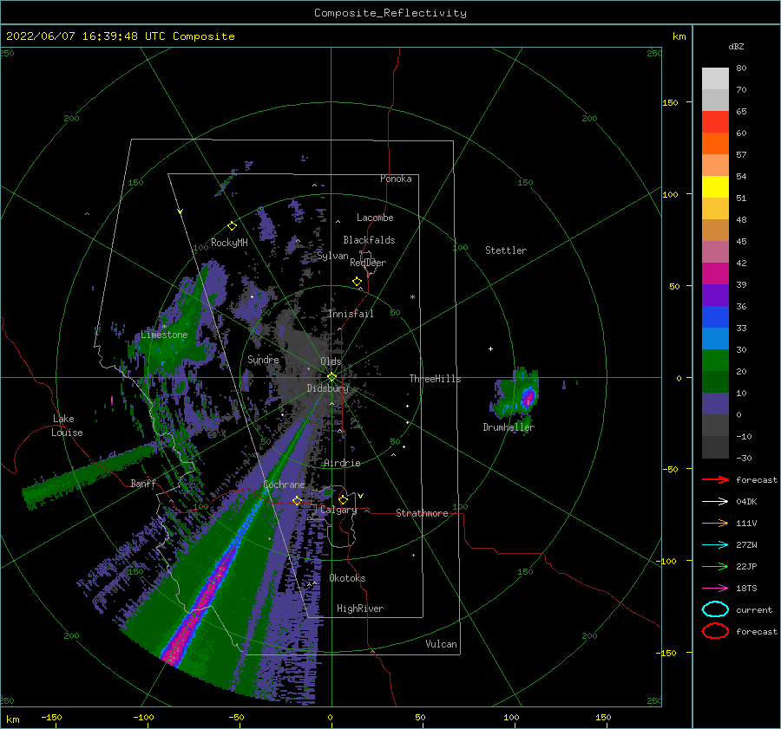
Task: Click the 2022/06/07 16:39:48 UTC timestamp
Action: coord(120,36)
